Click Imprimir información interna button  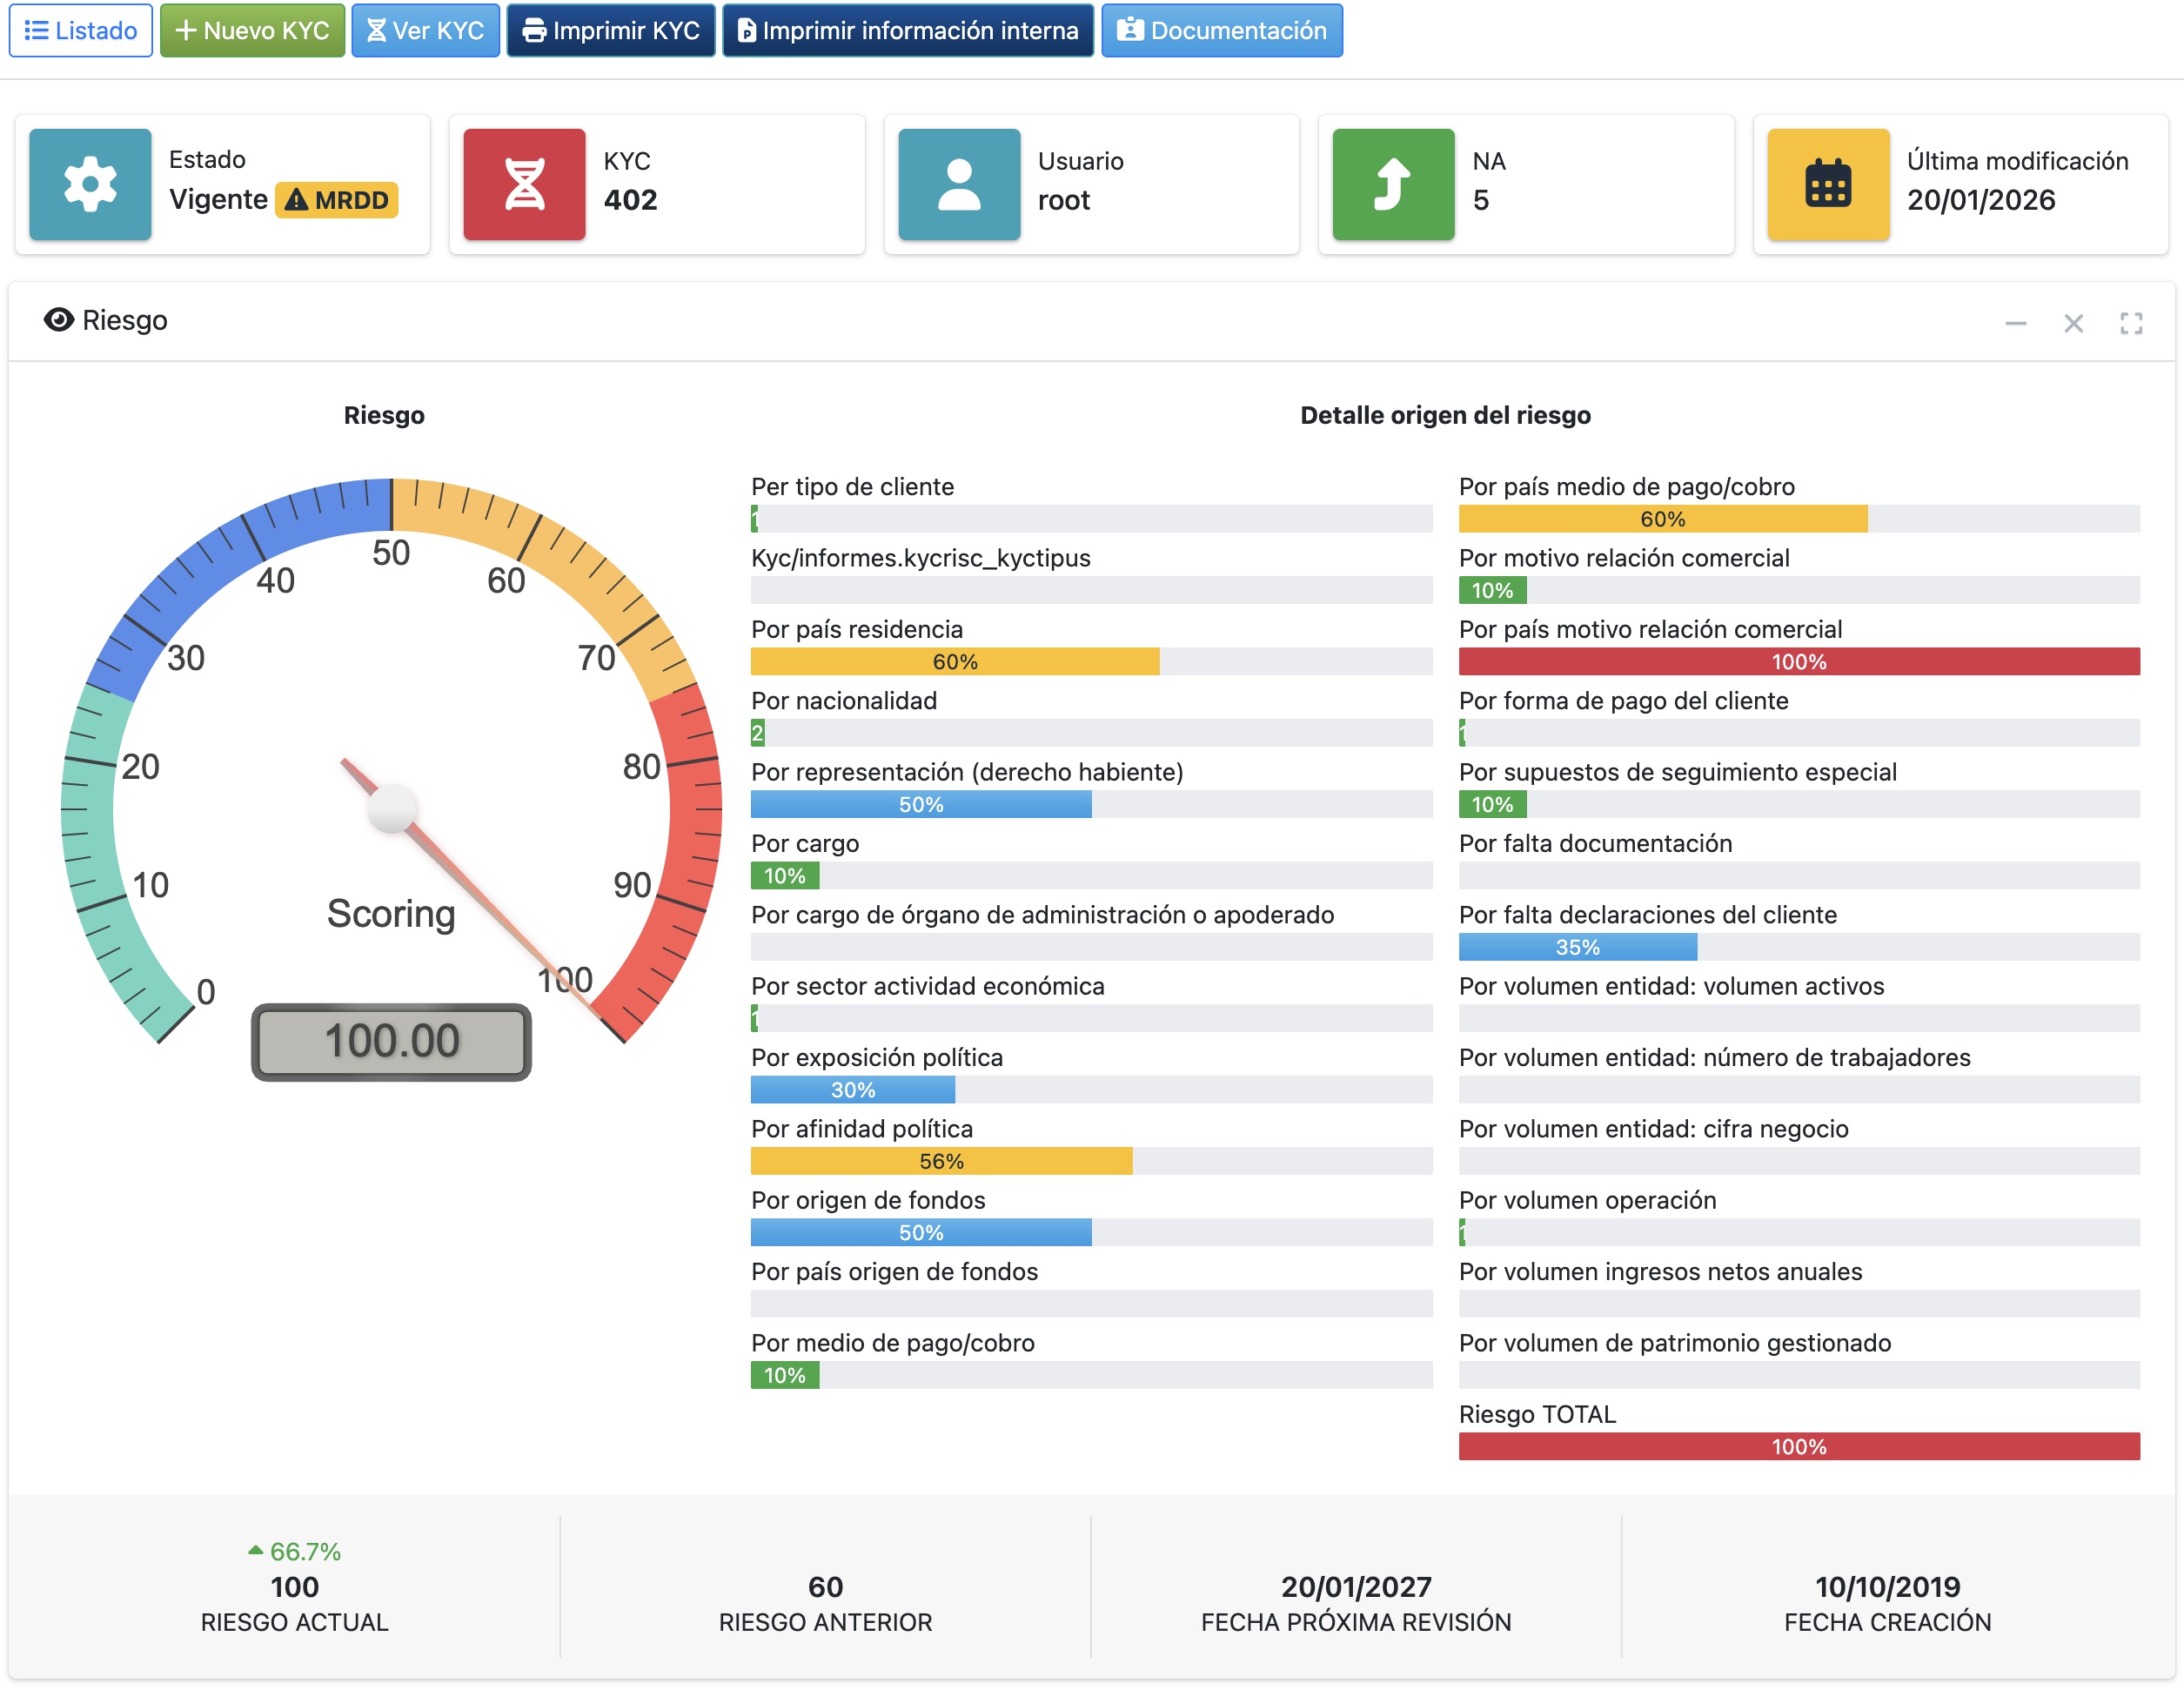[x=908, y=30]
